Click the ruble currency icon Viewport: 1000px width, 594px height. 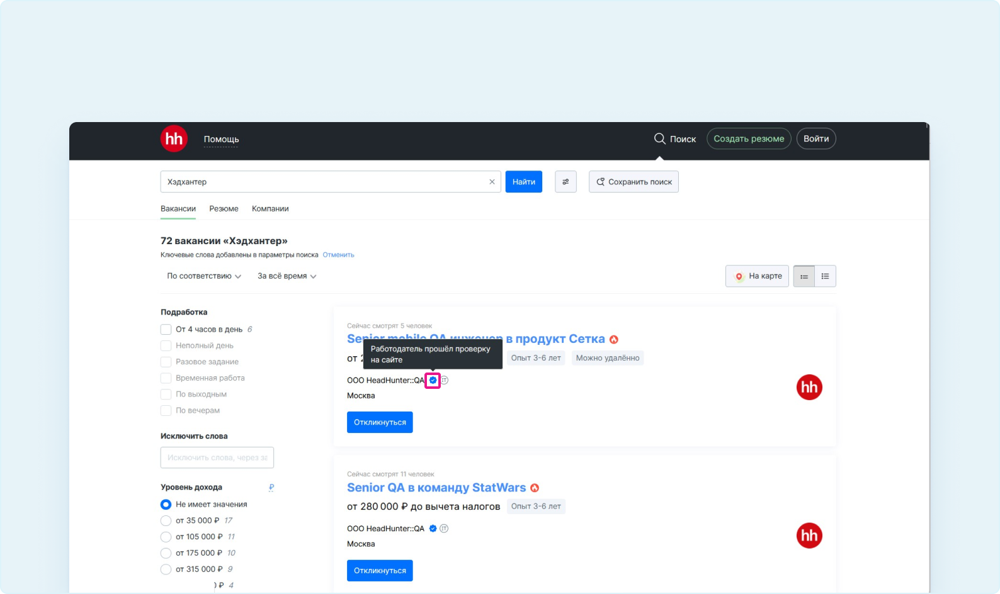pos(271,487)
